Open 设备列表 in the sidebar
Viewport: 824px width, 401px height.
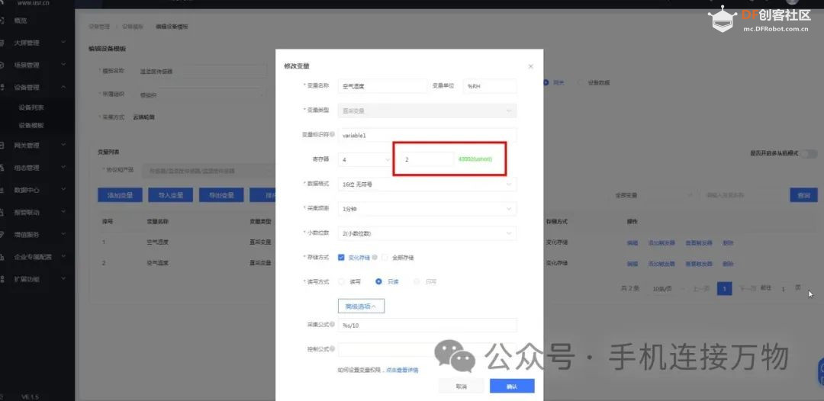31,107
